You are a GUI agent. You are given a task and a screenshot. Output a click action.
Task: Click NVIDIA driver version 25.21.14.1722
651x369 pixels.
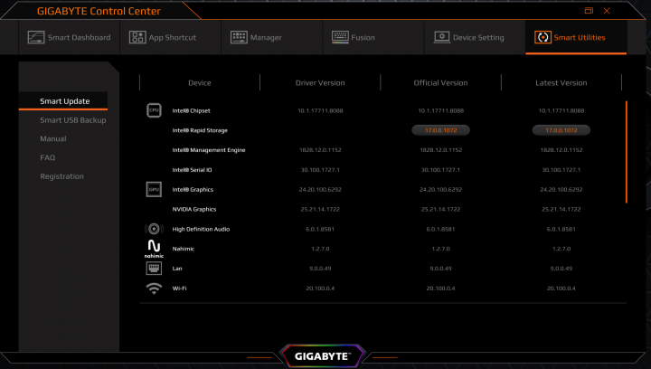pyautogui.click(x=320, y=209)
